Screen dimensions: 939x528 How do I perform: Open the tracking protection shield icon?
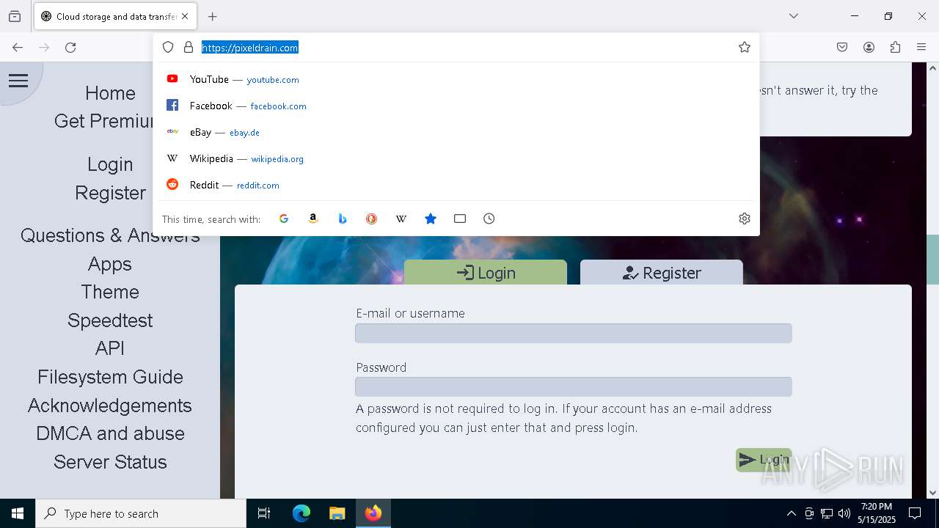click(x=168, y=48)
